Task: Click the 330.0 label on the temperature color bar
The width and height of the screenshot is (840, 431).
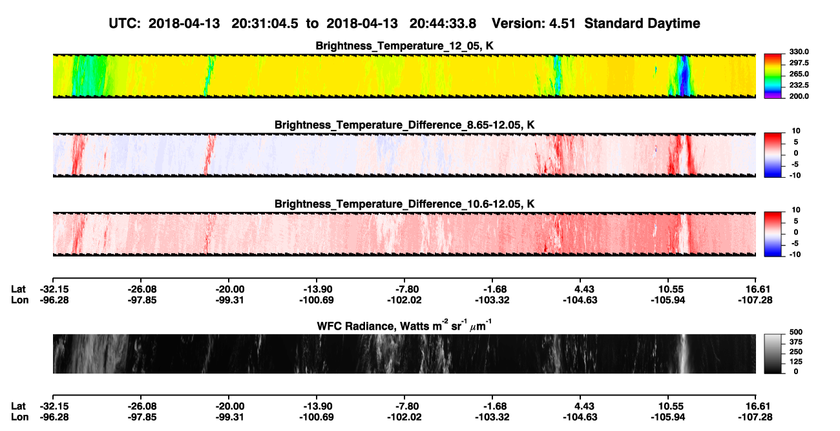Action: coord(799,52)
